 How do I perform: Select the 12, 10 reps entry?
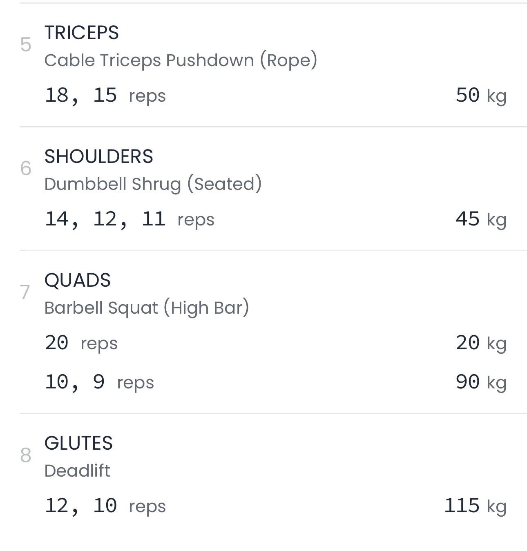tap(105, 506)
